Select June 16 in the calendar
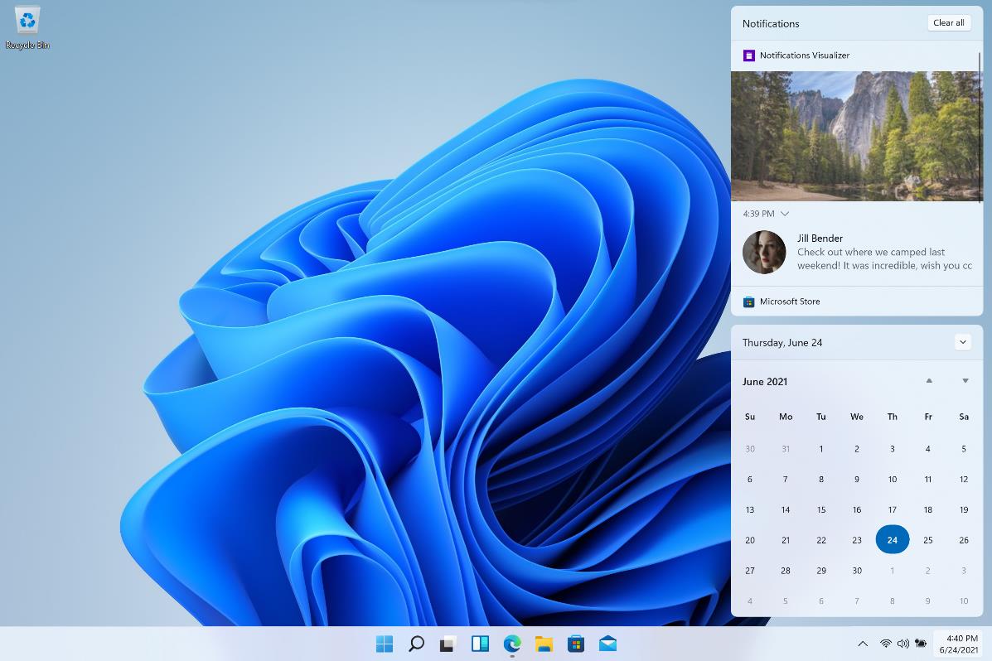992x661 pixels. coord(857,509)
